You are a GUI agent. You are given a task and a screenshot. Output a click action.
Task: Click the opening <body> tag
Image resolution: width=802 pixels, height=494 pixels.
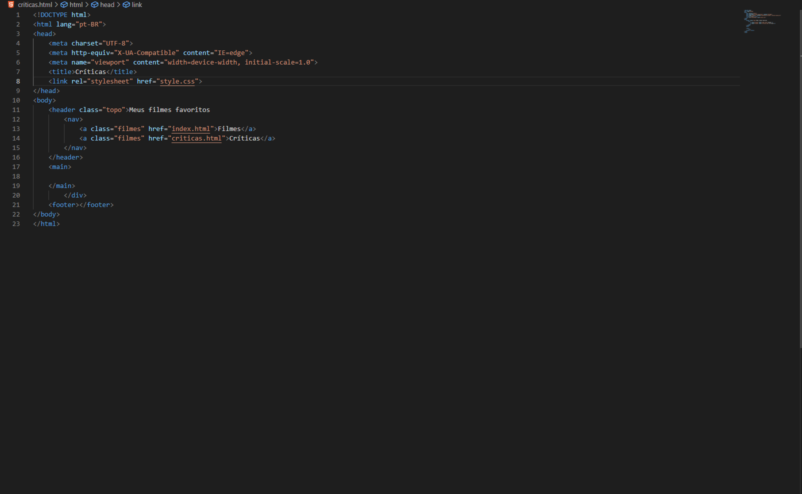point(44,100)
